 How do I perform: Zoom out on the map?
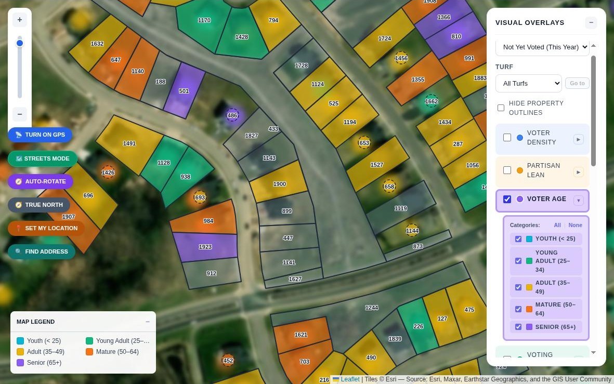[x=20, y=114]
